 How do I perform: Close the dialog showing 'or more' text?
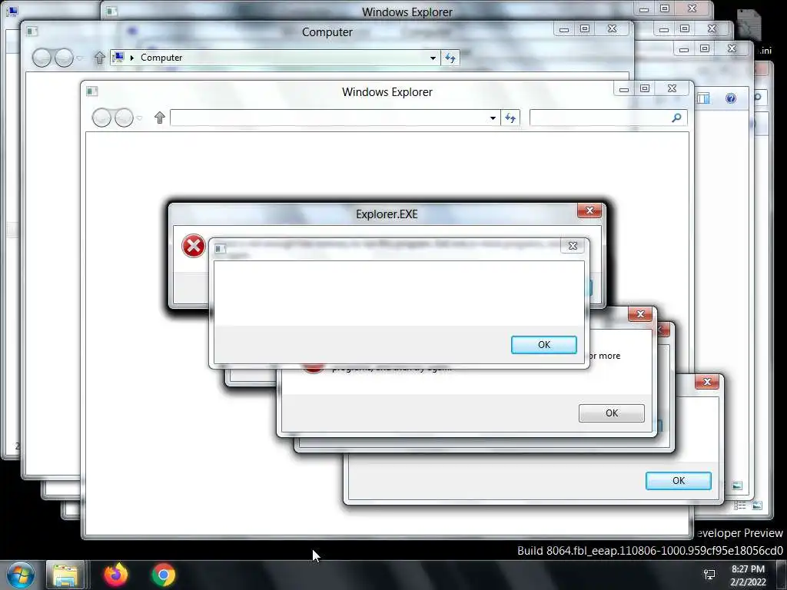tap(640, 314)
